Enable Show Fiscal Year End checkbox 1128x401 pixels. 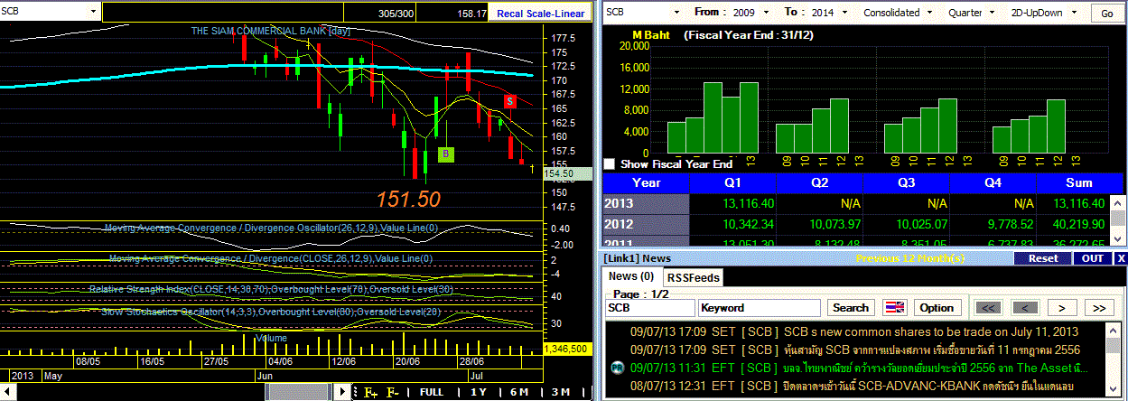pos(610,164)
